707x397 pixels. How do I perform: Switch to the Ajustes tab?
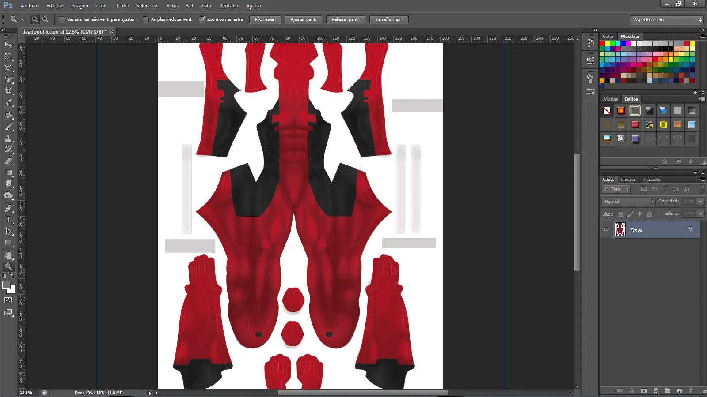(x=610, y=99)
